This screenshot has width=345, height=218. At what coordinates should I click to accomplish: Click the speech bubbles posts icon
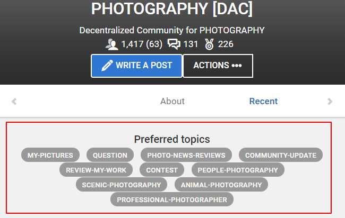point(174,44)
